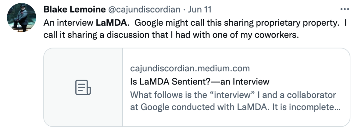358x133 pixels.
Task: Click the "An interview" words starting the tweet
Action: click(68, 23)
